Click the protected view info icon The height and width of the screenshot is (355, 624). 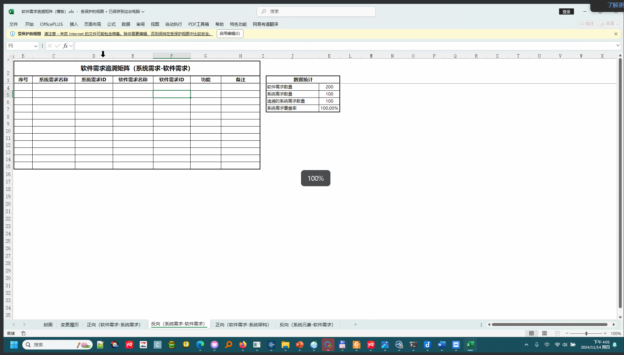[13, 34]
